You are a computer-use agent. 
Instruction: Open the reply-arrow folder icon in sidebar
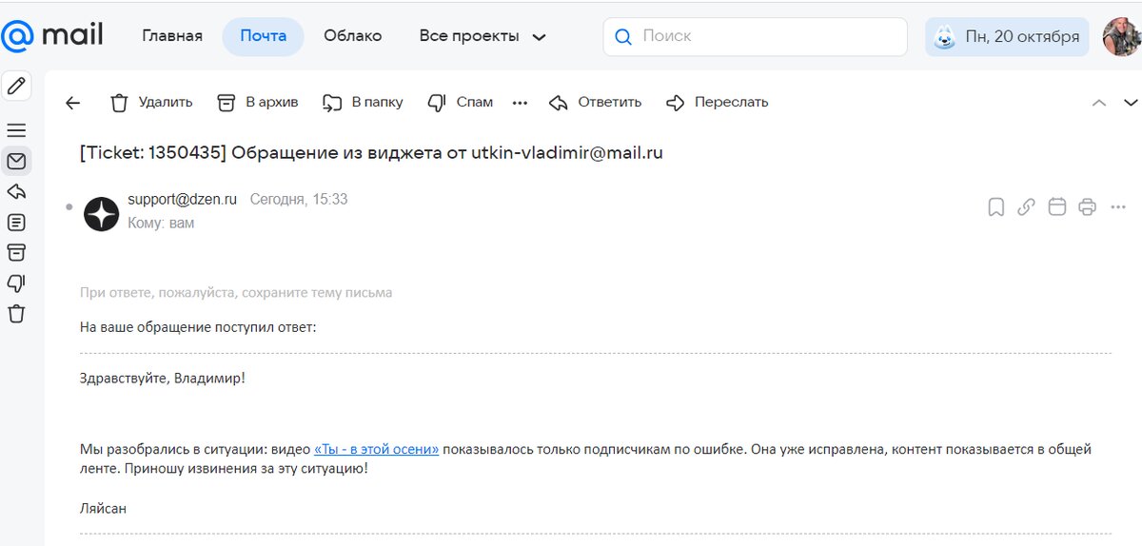pos(16,191)
